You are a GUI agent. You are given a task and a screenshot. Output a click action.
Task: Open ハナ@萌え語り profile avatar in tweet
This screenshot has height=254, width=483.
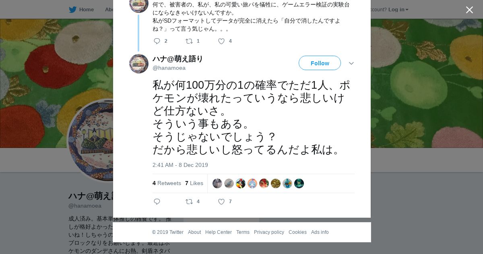pyautogui.click(x=139, y=64)
